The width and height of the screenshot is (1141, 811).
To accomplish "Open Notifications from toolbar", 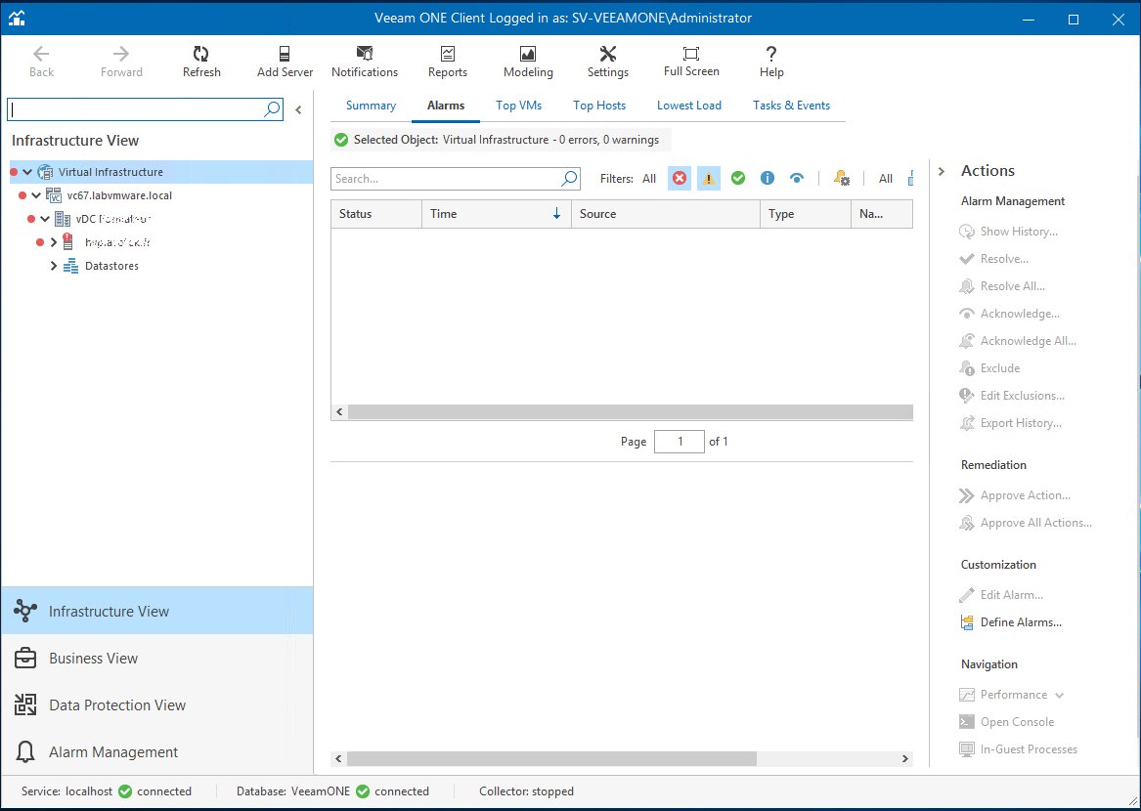I will pyautogui.click(x=365, y=62).
